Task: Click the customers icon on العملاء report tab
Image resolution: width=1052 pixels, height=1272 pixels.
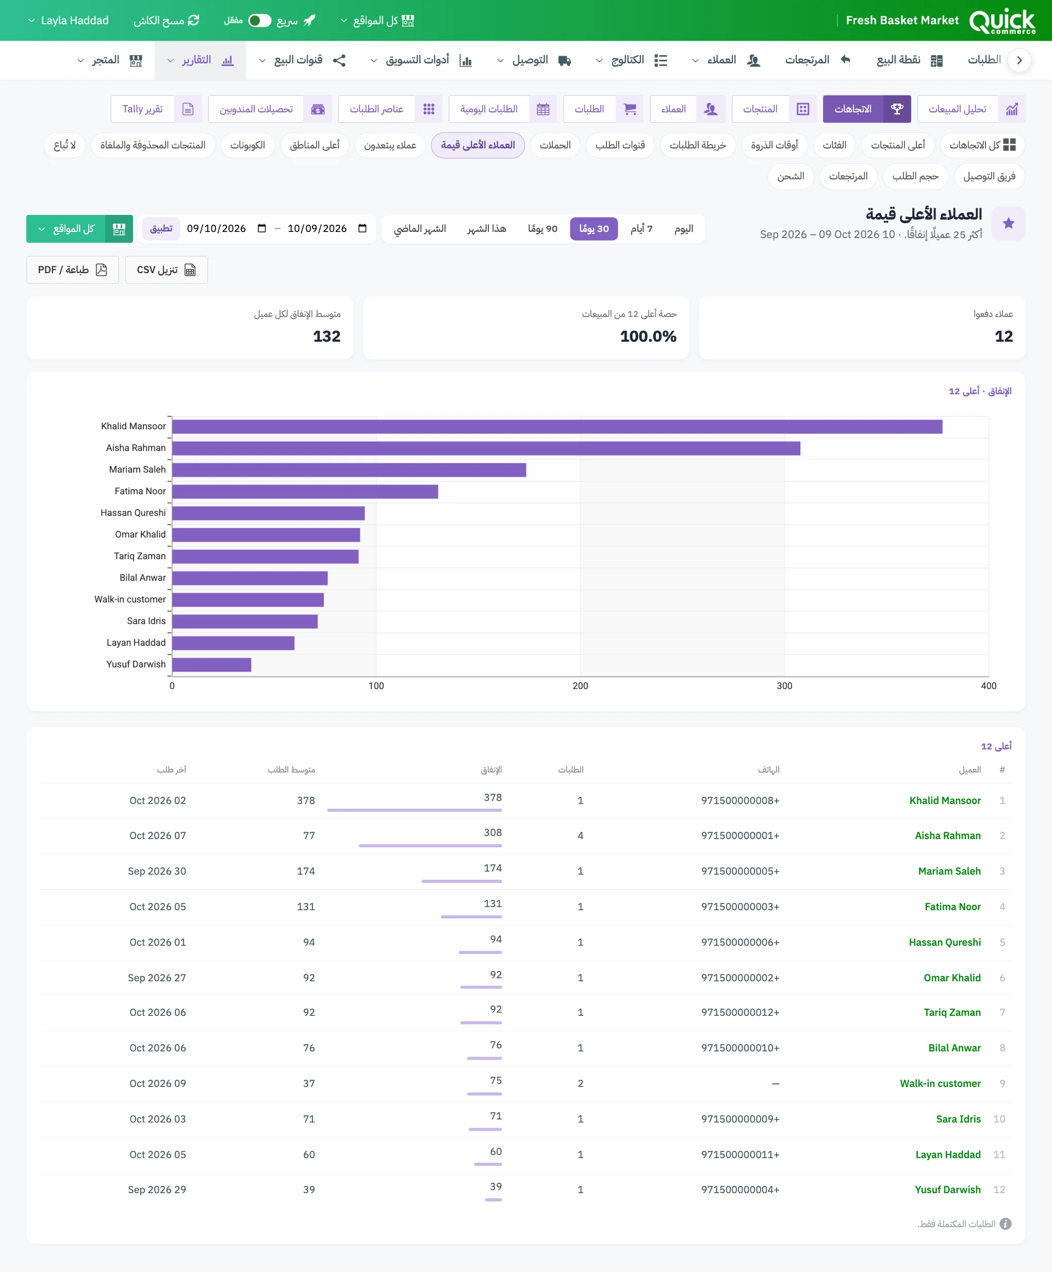Action: click(711, 109)
